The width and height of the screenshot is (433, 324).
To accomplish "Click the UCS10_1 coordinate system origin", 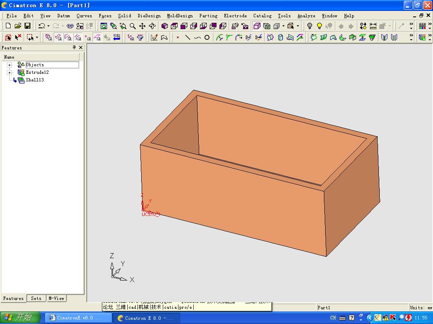I will pyautogui.click(x=143, y=210).
